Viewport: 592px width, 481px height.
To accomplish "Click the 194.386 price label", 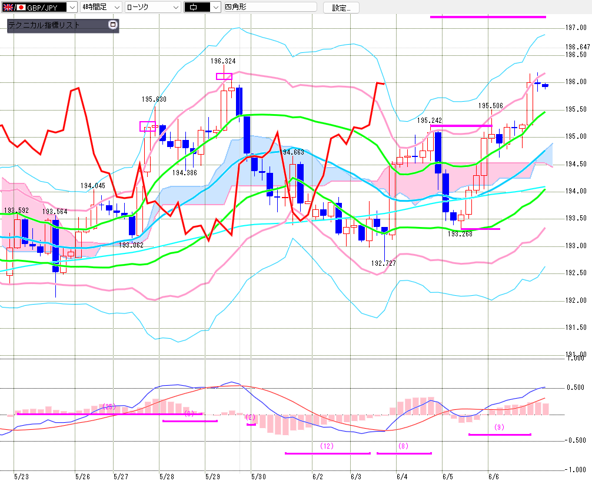I will click(x=185, y=173).
